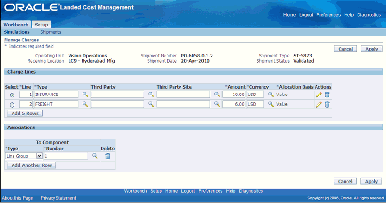Open the Shipments subtab
The image size is (386, 203).
[51, 32]
